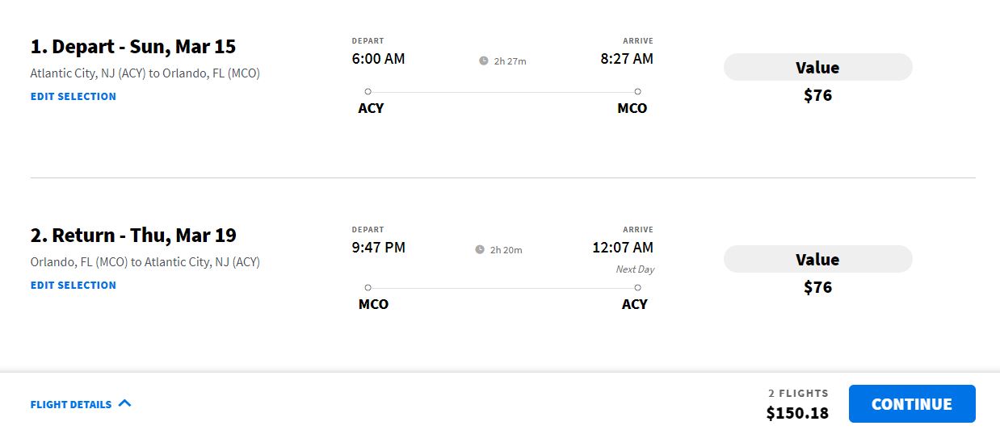Edit selection for the Thu, Mar 19 return
Viewport: 1000px width, 434px height.
pyautogui.click(x=74, y=285)
